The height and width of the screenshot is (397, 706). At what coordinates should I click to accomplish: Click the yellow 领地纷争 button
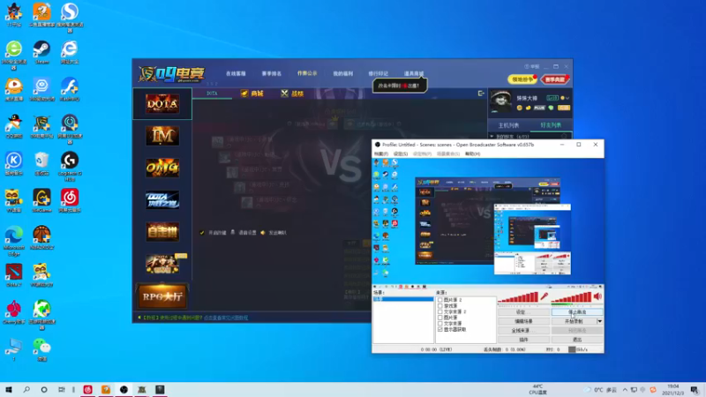[522, 79]
